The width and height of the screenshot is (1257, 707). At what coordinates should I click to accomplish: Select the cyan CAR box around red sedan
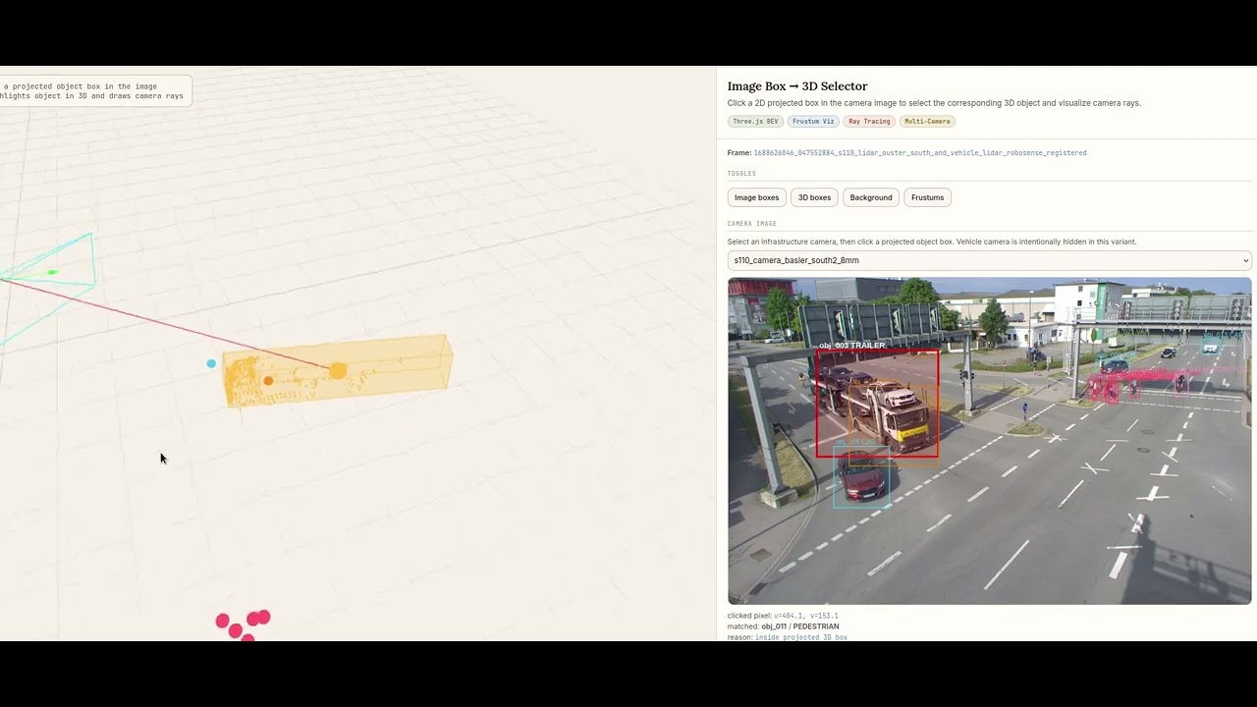coord(861,477)
